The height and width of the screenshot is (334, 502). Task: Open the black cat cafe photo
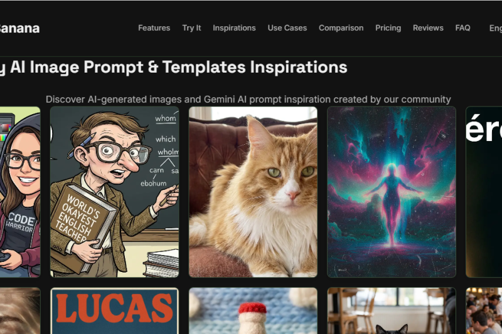pyautogui.click(x=391, y=311)
